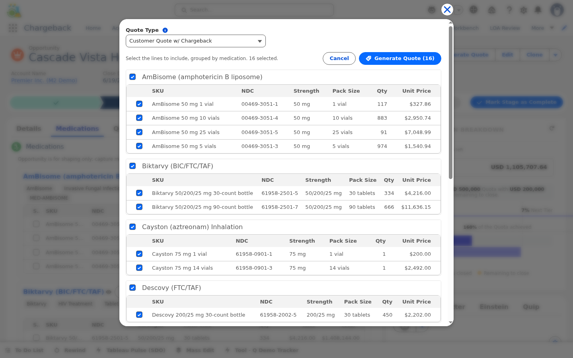The height and width of the screenshot is (358, 573).
Task: Open Rewind in the utility bar
Action: pyautogui.click(x=70, y=350)
